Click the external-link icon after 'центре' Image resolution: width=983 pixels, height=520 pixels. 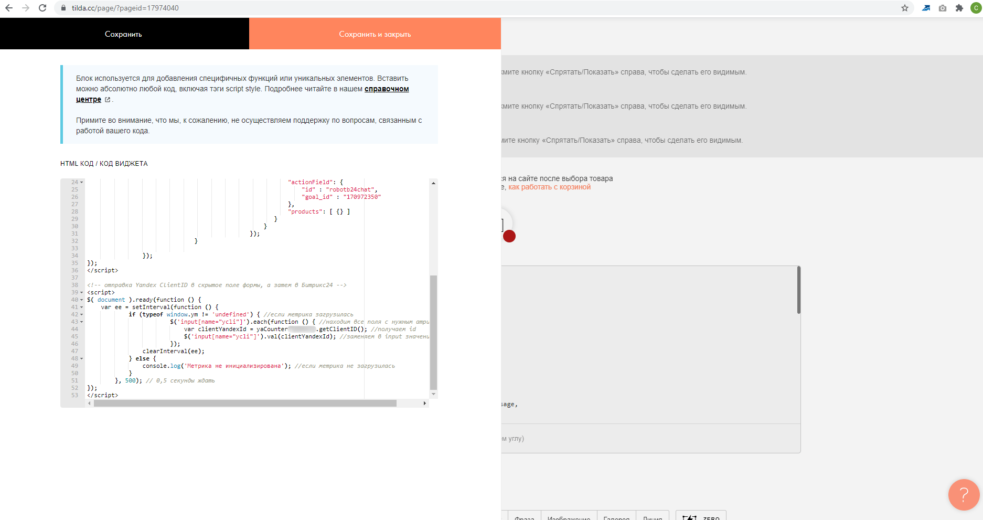pyautogui.click(x=108, y=100)
